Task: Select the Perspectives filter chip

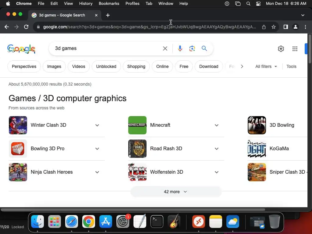Action: pyautogui.click(x=24, y=66)
